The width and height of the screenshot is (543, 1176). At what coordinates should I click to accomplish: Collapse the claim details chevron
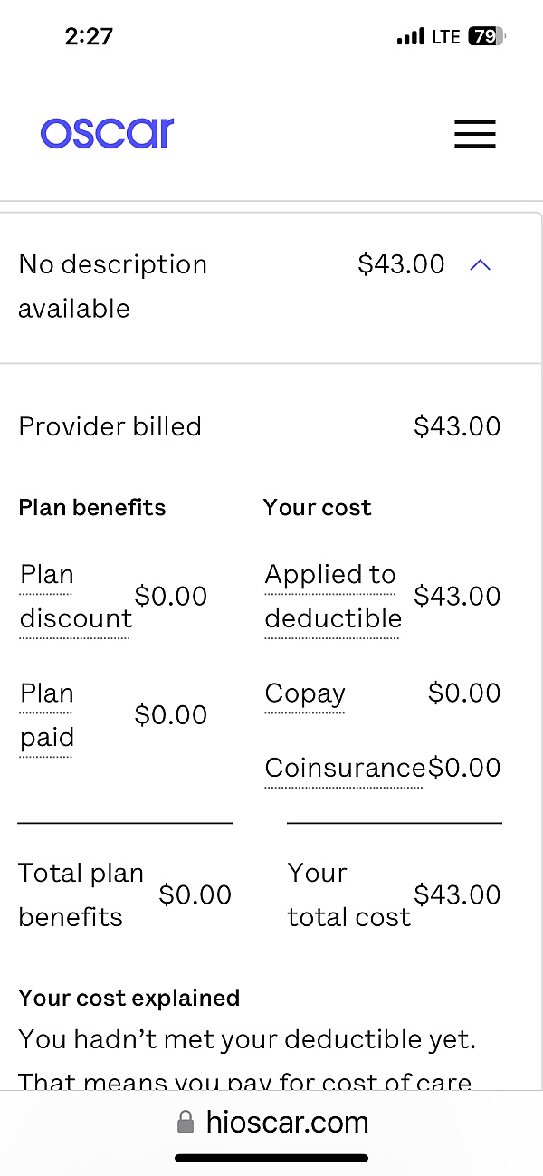click(481, 264)
